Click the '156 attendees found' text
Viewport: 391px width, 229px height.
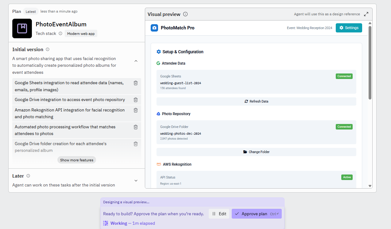(x=173, y=88)
